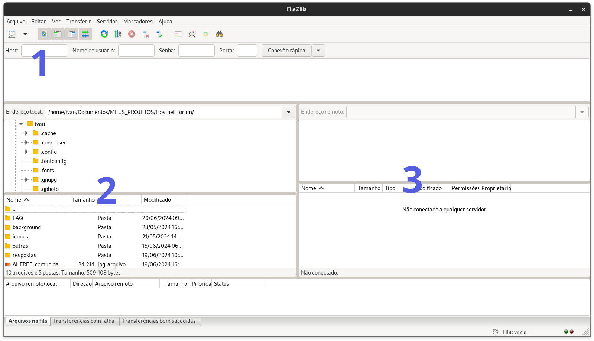Sort local files by Tamanho column
Image resolution: width=594 pixels, height=341 pixels.
[x=82, y=200]
